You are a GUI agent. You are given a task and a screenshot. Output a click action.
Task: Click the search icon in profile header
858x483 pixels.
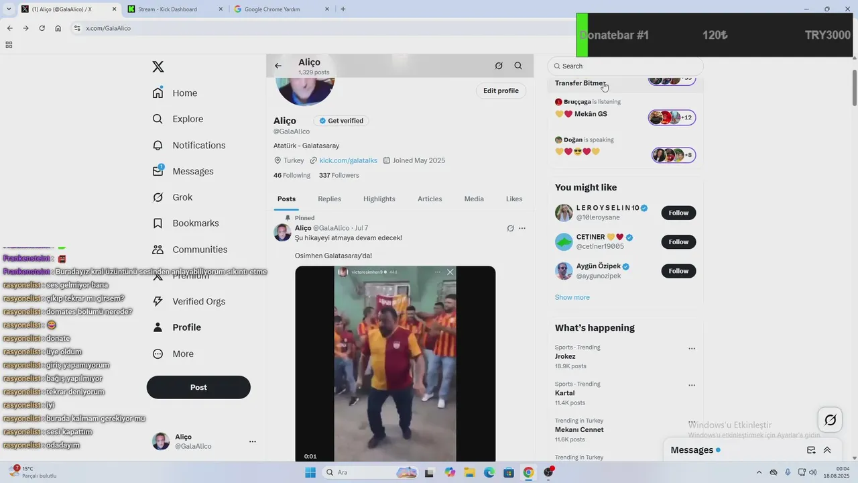click(x=518, y=66)
